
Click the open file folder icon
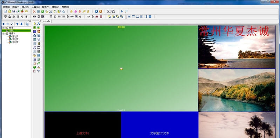click(x=10, y=11)
